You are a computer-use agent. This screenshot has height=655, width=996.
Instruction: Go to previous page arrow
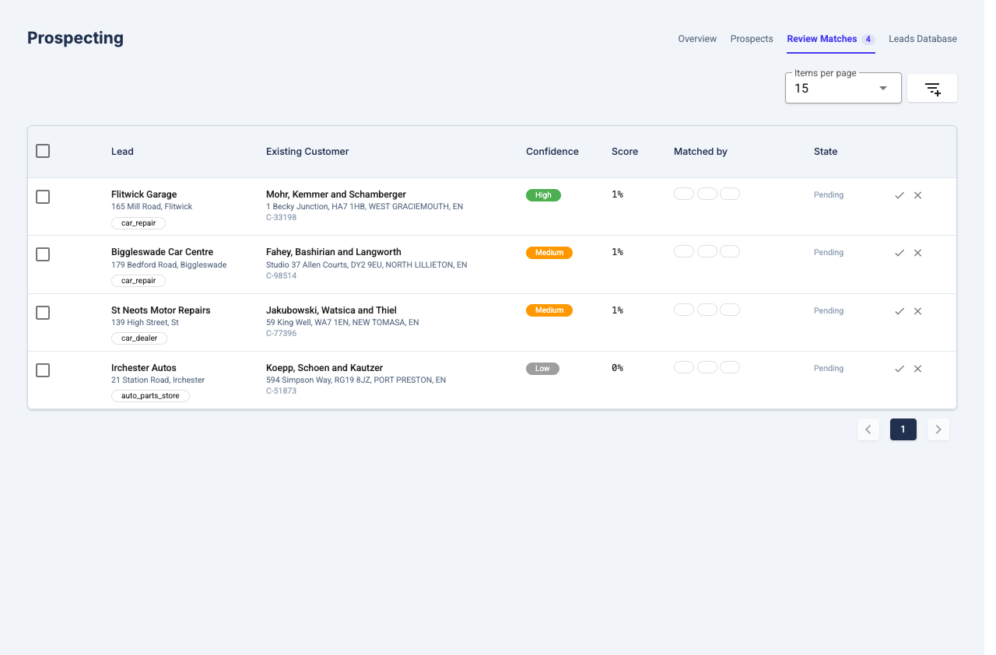pyautogui.click(x=868, y=429)
